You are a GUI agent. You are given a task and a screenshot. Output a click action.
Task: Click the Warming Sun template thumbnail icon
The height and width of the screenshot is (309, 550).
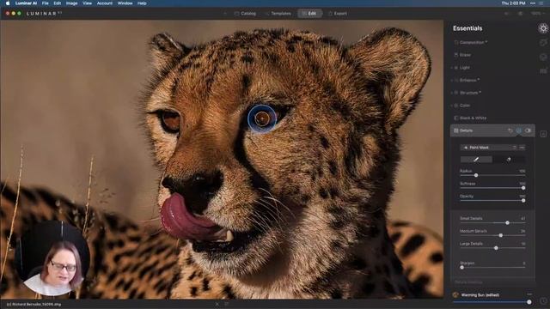point(455,294)
